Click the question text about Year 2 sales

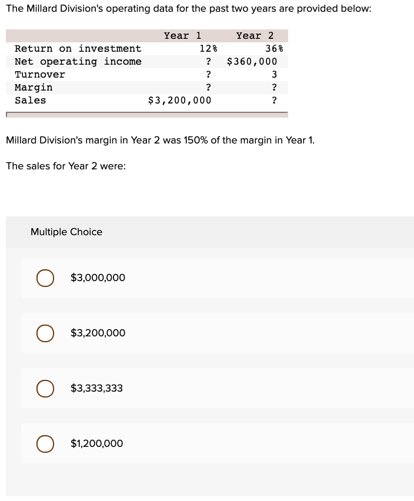click(x=65, y=166)
